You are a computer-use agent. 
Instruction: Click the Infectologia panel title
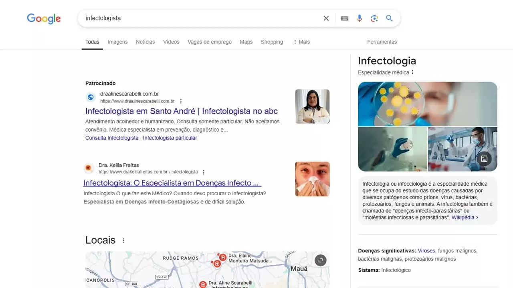pos(387,61)
